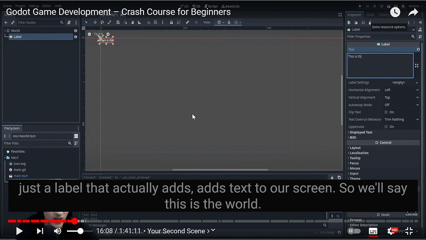Open the property tools icon beside Filter Properties
Screen dimensions: 426x240
coord(420,37)
